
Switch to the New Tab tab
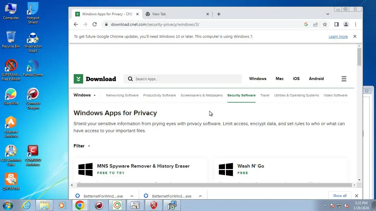[x=177, y=14]
